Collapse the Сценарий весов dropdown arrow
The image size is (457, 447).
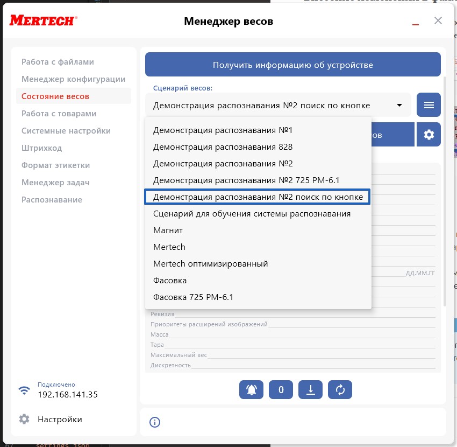point(399,106)
